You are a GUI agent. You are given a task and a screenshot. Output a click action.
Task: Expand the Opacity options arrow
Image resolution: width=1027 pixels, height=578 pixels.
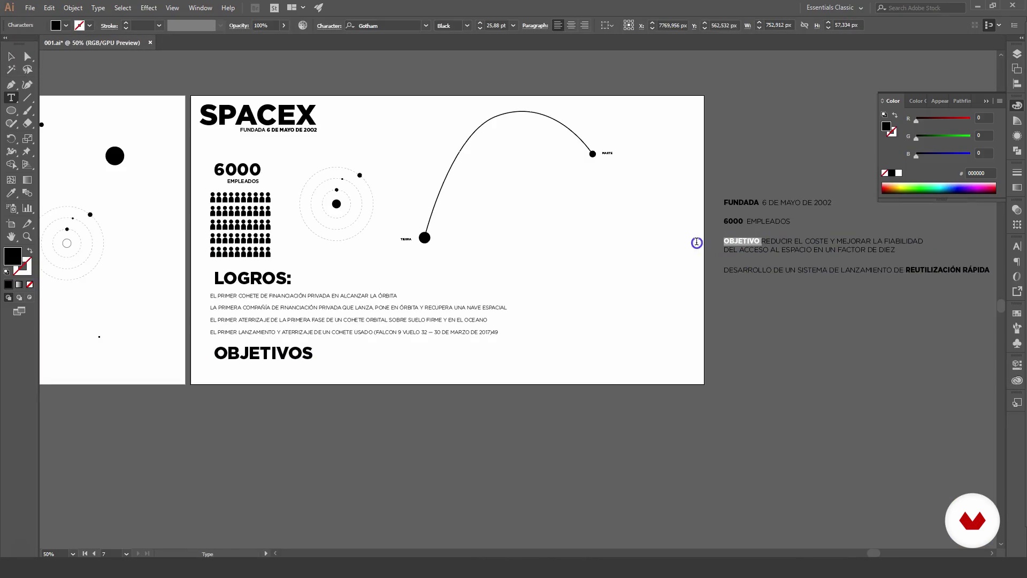coord(283,25)
